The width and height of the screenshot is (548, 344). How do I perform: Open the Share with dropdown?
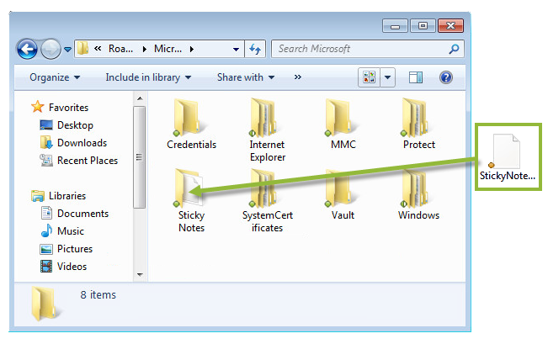tap(245, 77)
